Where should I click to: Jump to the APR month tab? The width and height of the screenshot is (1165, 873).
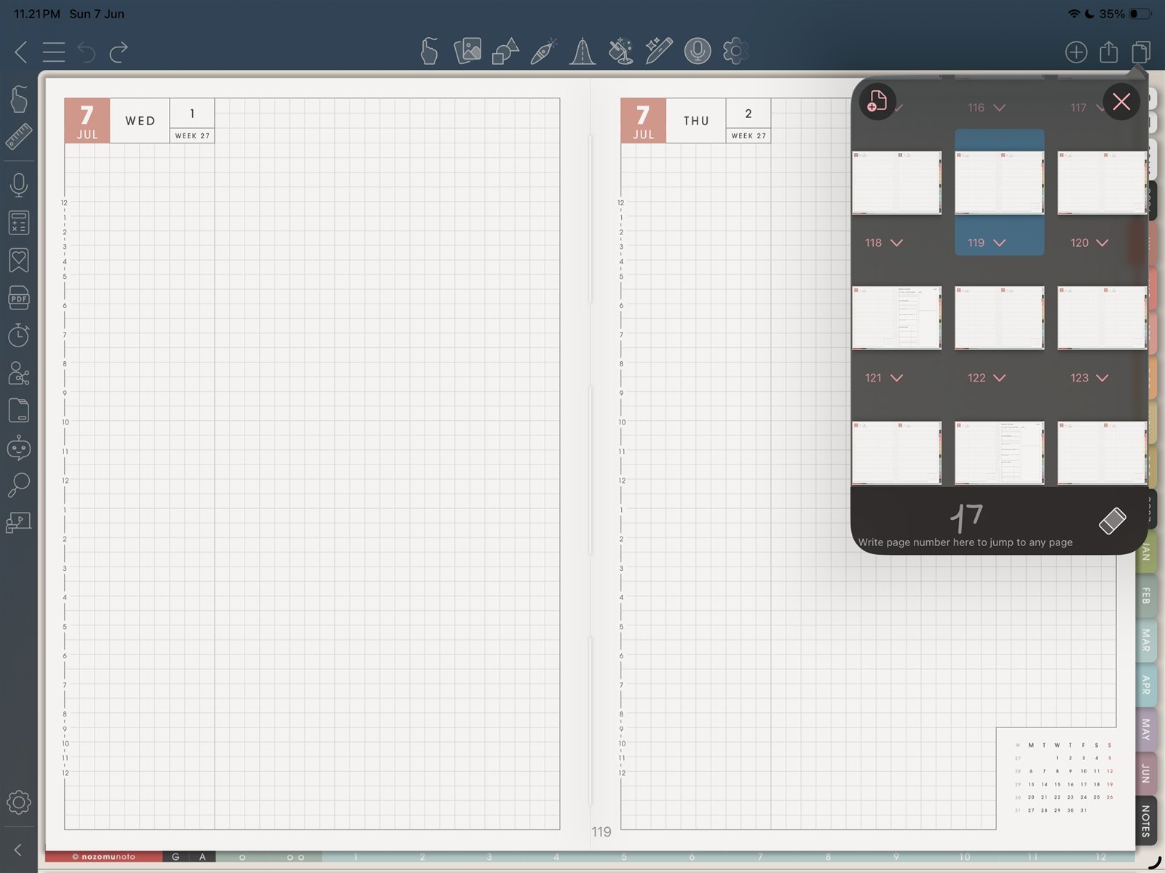[1145, 684]
